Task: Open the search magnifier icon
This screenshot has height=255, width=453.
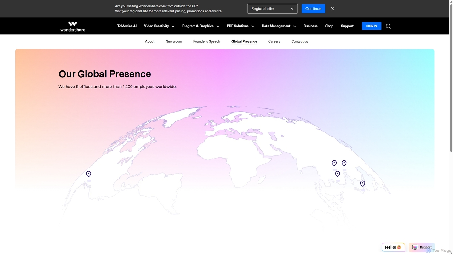Action: [388, 26]
